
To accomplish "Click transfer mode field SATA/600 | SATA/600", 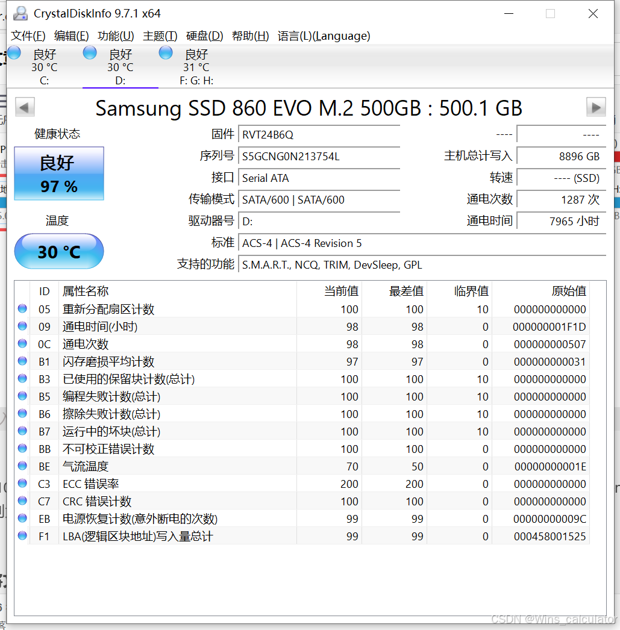I will click(319, 199).
